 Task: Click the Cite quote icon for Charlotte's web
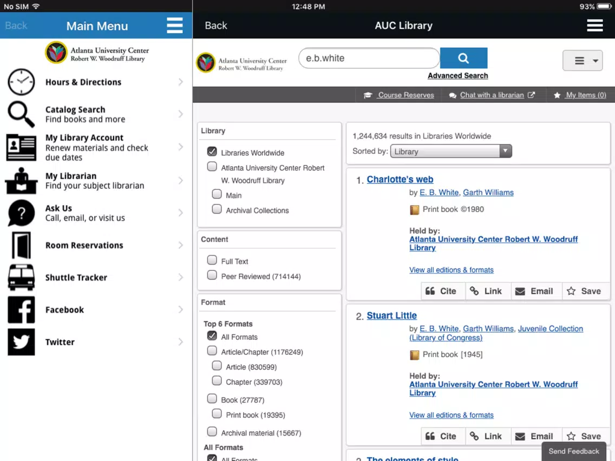(430, 291)
